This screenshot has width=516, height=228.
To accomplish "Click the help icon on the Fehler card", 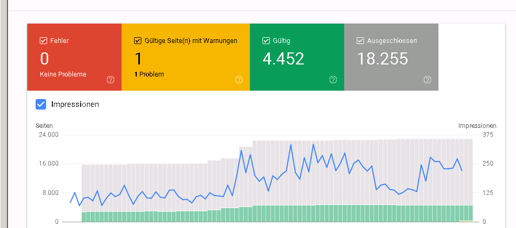I will [111, 80].
